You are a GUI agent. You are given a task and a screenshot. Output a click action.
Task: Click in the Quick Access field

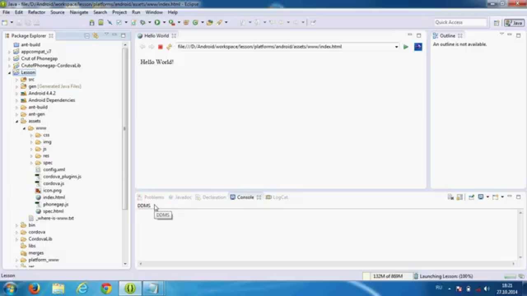click(460, 22)
